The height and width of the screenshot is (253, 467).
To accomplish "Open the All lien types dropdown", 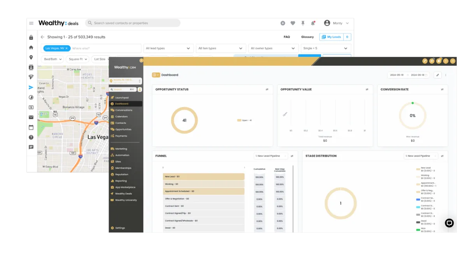I will click(221, 48).
